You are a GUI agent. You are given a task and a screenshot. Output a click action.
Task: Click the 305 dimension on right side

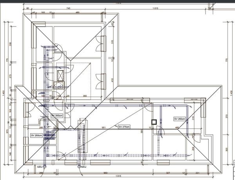pos(226,150)
